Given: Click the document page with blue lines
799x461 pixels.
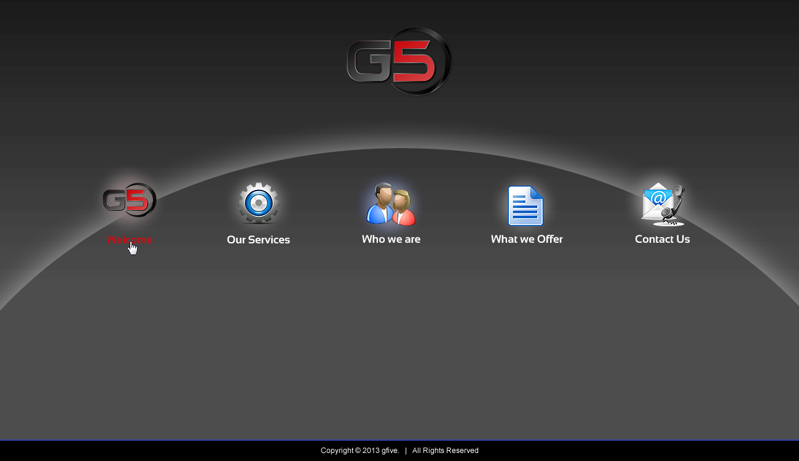Looking at the screenshot, I should pos(526,205).
